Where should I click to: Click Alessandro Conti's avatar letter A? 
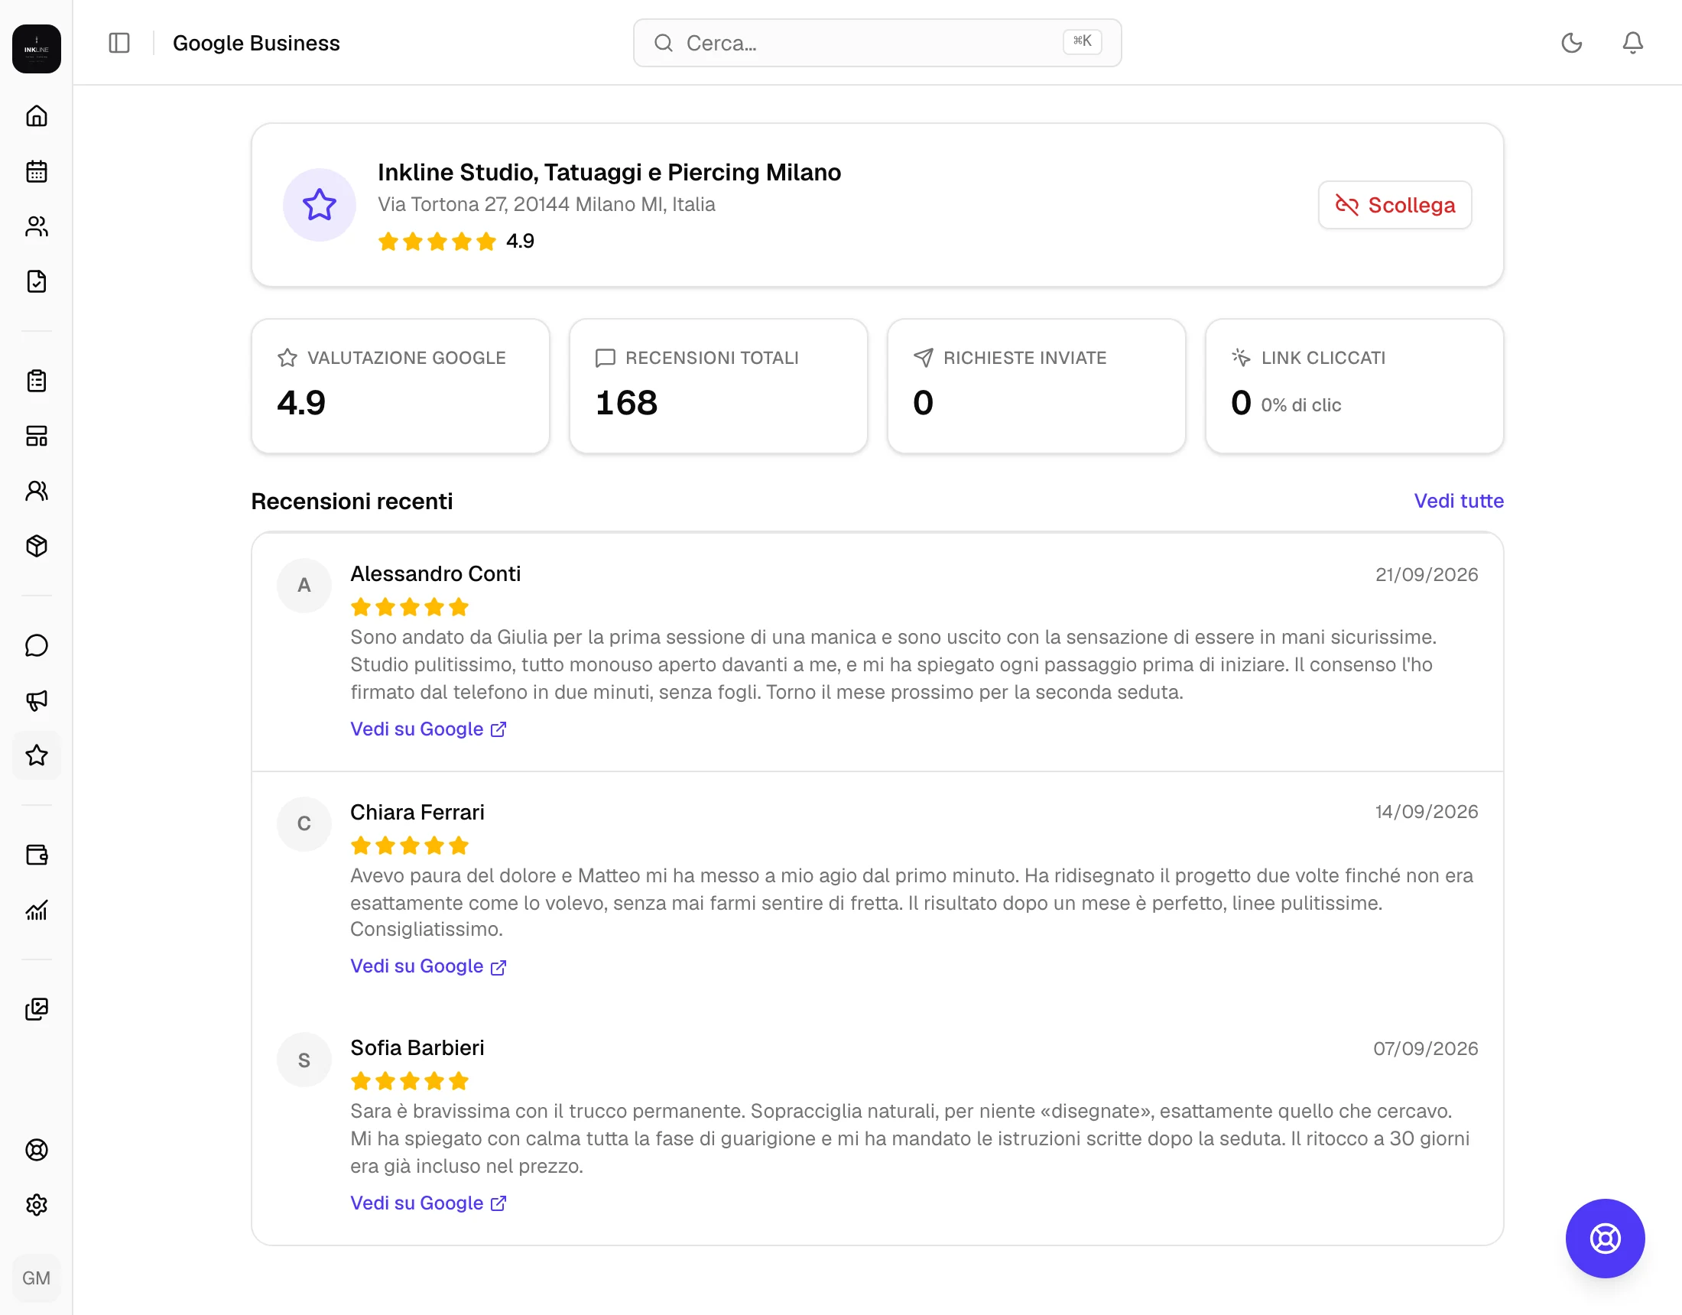304,586
